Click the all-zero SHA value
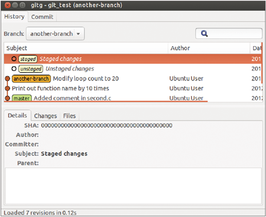This screenshot has width=266, height=217. pyautogui.click(x=106, y=125)
